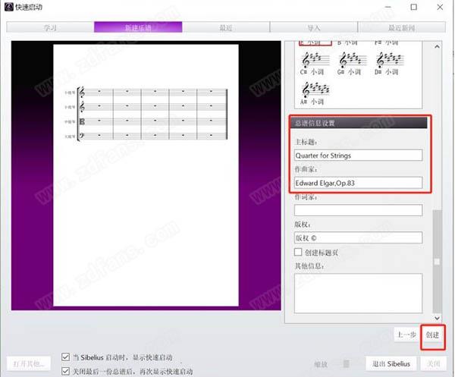The width and height of the screenshot is (455, 377).
Task: Click the 作曲家 label
Action: tap(306, 169)
